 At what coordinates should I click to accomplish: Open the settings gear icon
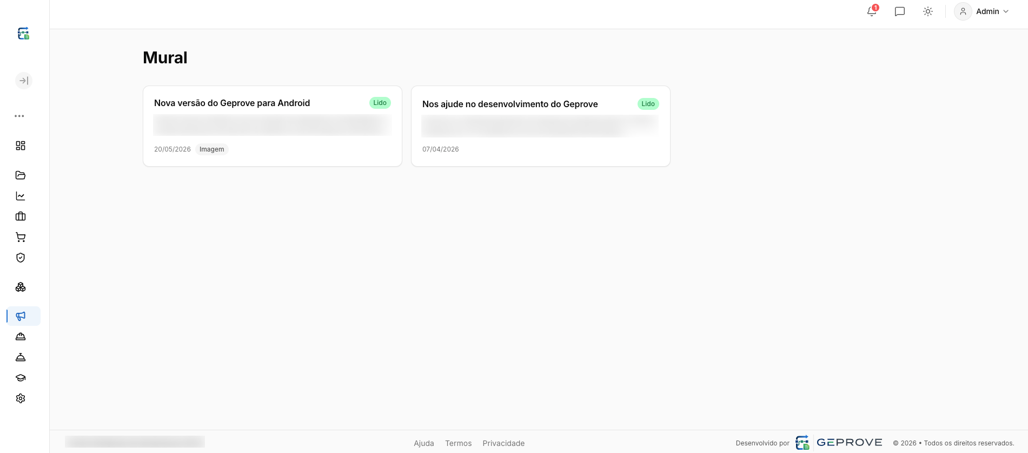pyautogui.click(x=21, y=398)
